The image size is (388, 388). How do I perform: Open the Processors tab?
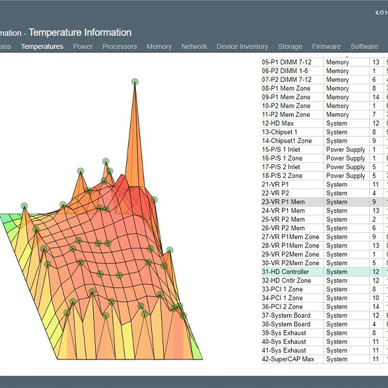click(x=120, y=47)
